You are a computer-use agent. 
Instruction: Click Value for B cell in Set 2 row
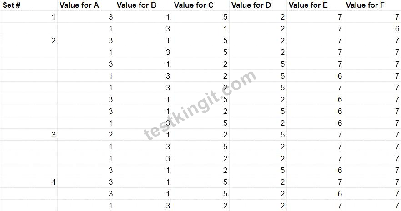click(143, 40)
